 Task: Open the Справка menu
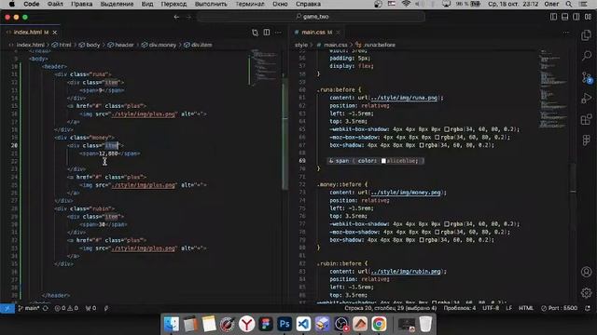(x=308, y=4)
